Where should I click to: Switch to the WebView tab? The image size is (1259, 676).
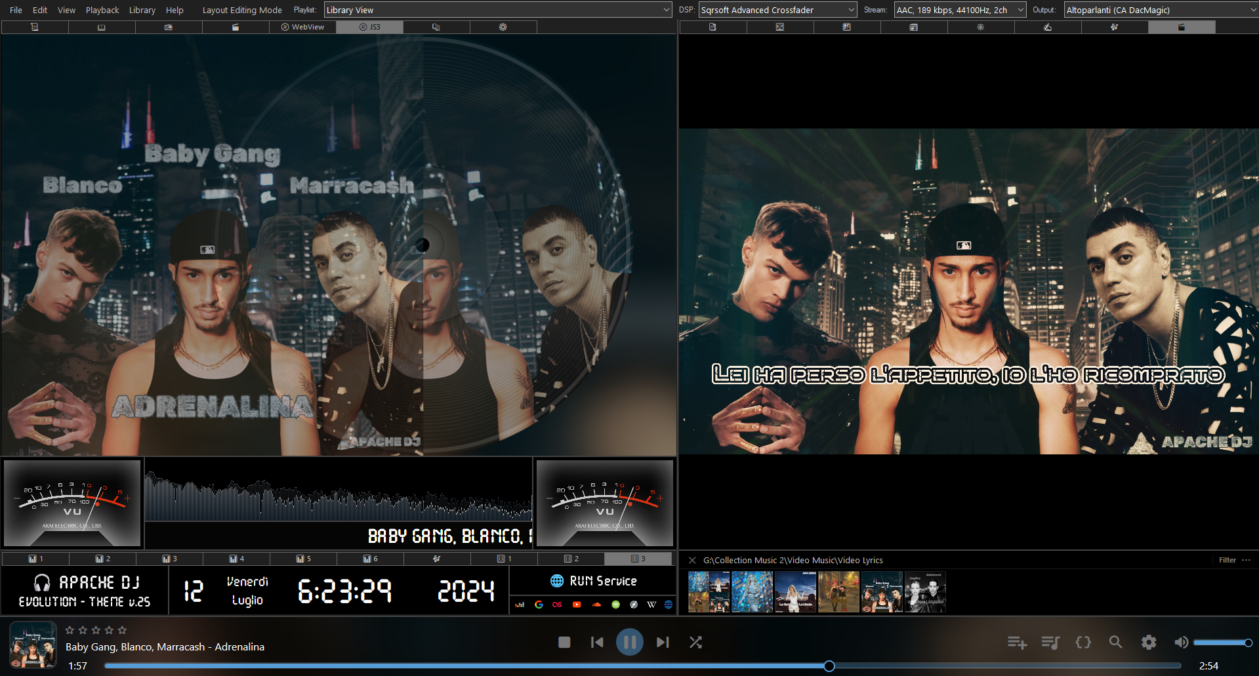pos(302,27)
